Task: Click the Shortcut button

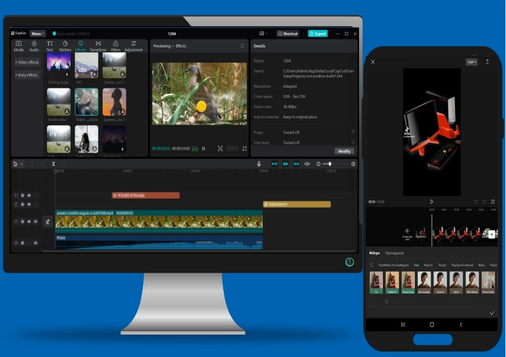Action: (x=288, y=33)
